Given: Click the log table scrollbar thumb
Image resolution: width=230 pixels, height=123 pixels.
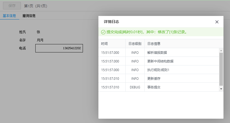Looking at the screenshot, I should tap(221, 69).
